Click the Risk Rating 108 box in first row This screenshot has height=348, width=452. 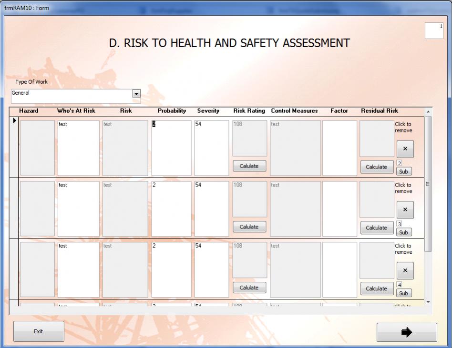[250, 138]
